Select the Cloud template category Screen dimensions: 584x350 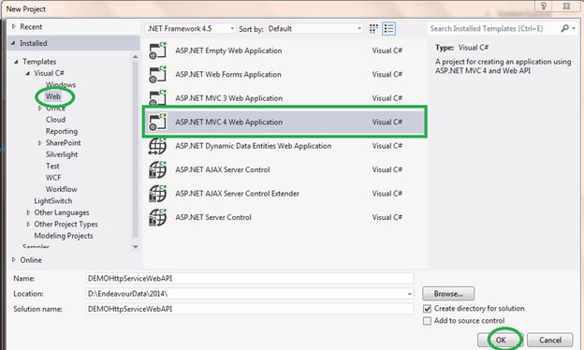tap(55, 120)
